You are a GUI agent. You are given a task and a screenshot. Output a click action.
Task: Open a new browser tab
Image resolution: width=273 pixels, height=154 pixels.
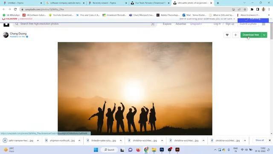[x=218, y=3]
